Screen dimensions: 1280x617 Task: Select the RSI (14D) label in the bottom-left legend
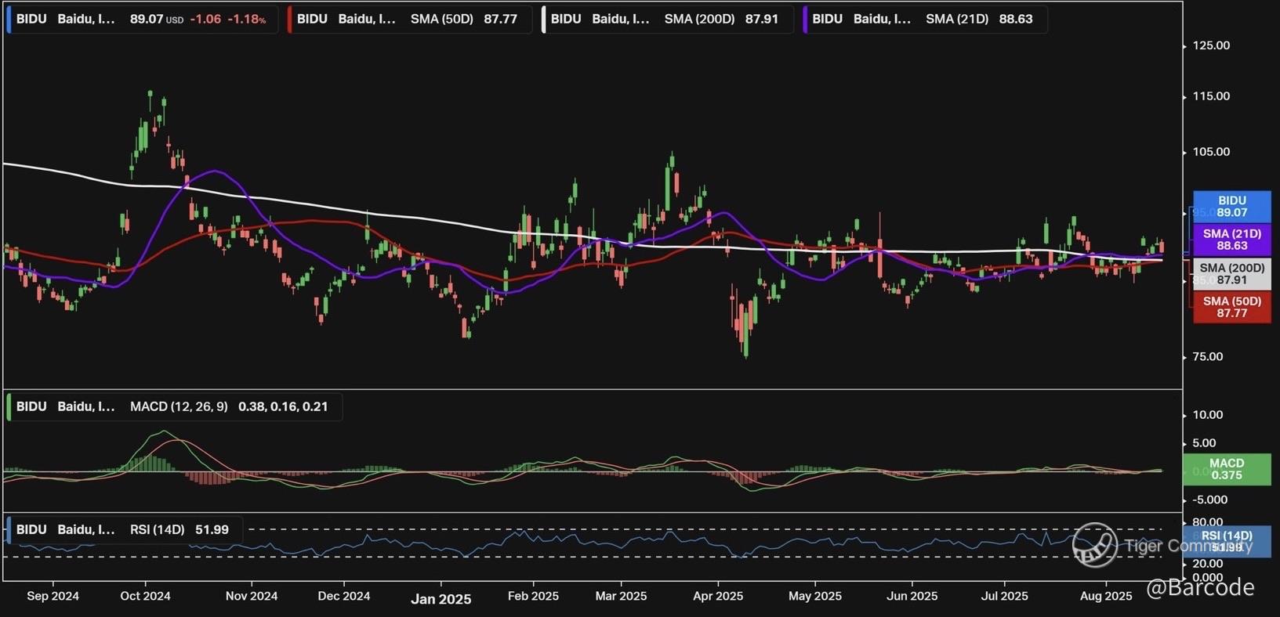158,530
